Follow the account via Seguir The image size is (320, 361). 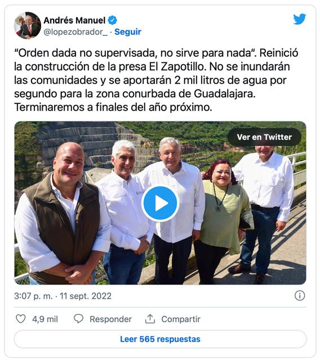(x=128, y=32)
